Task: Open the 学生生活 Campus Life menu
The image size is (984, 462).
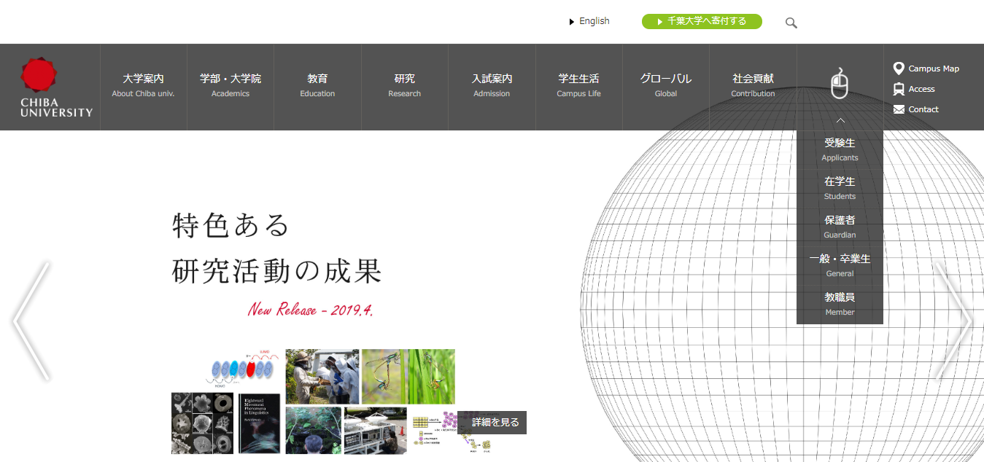Action: [578, 85]
